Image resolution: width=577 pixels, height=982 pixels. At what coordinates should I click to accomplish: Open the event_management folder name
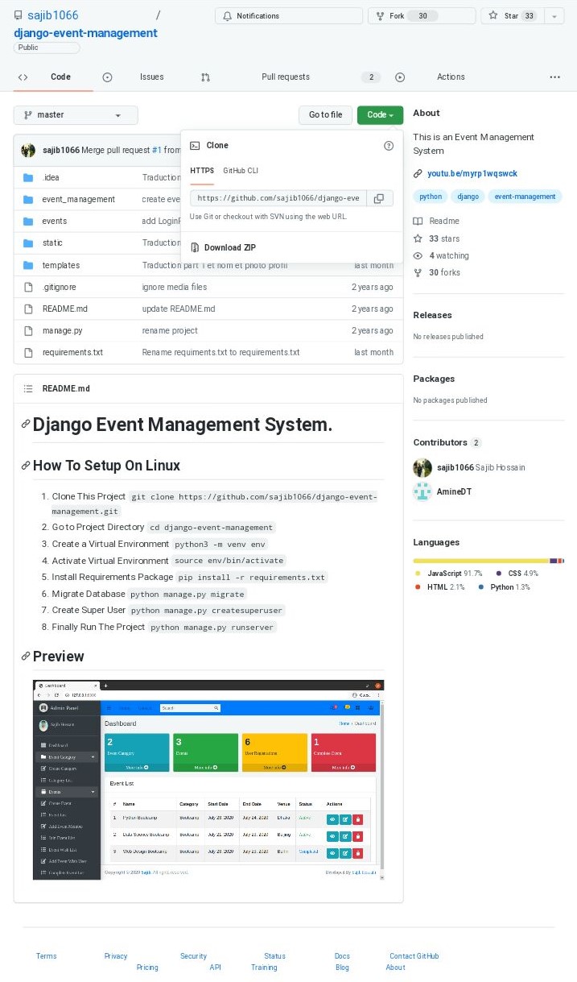click(79, 199)
